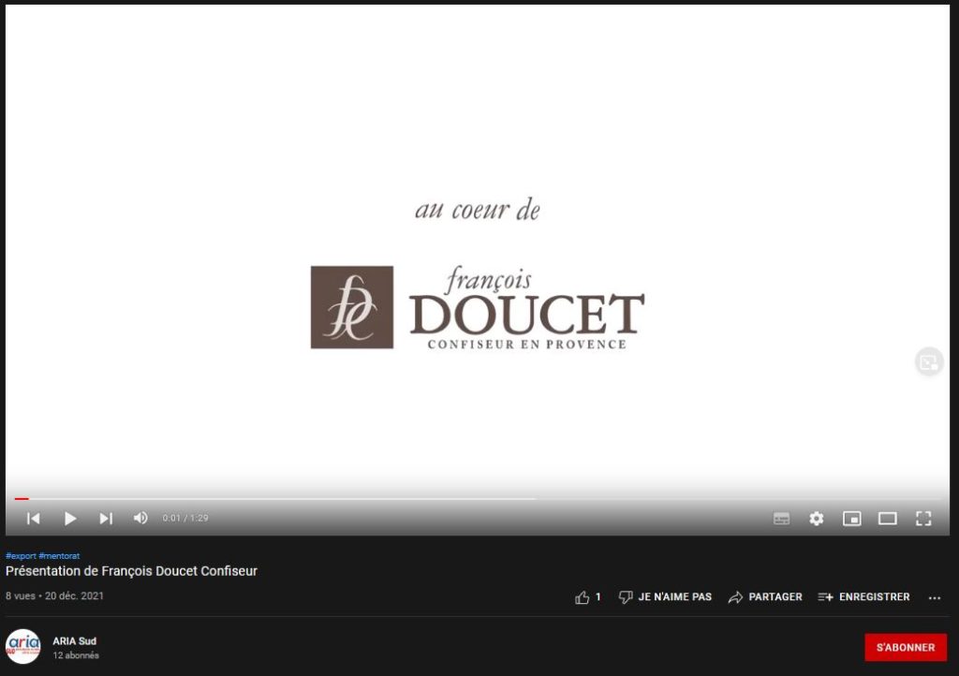The width and height of the screenshot is (959, 676).
Task: Click the François Doucet logo in video
Action: (478, 307)
